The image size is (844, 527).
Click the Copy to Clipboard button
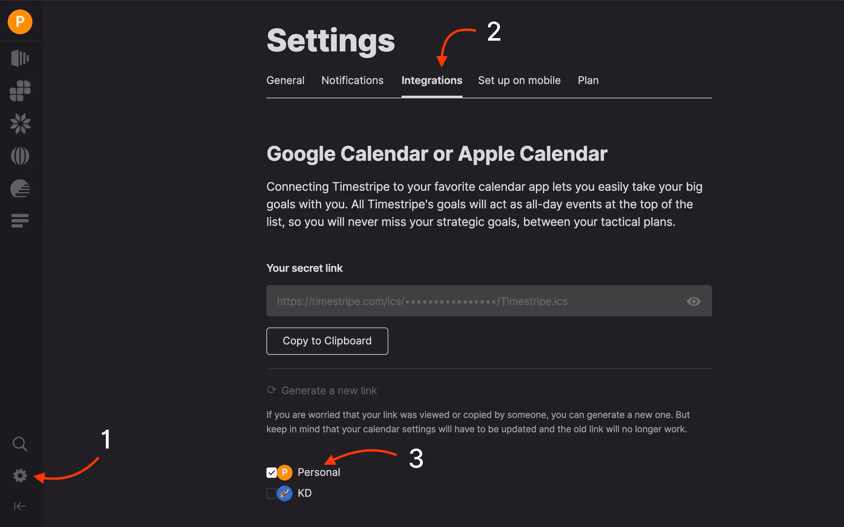[x=327, y=341]
